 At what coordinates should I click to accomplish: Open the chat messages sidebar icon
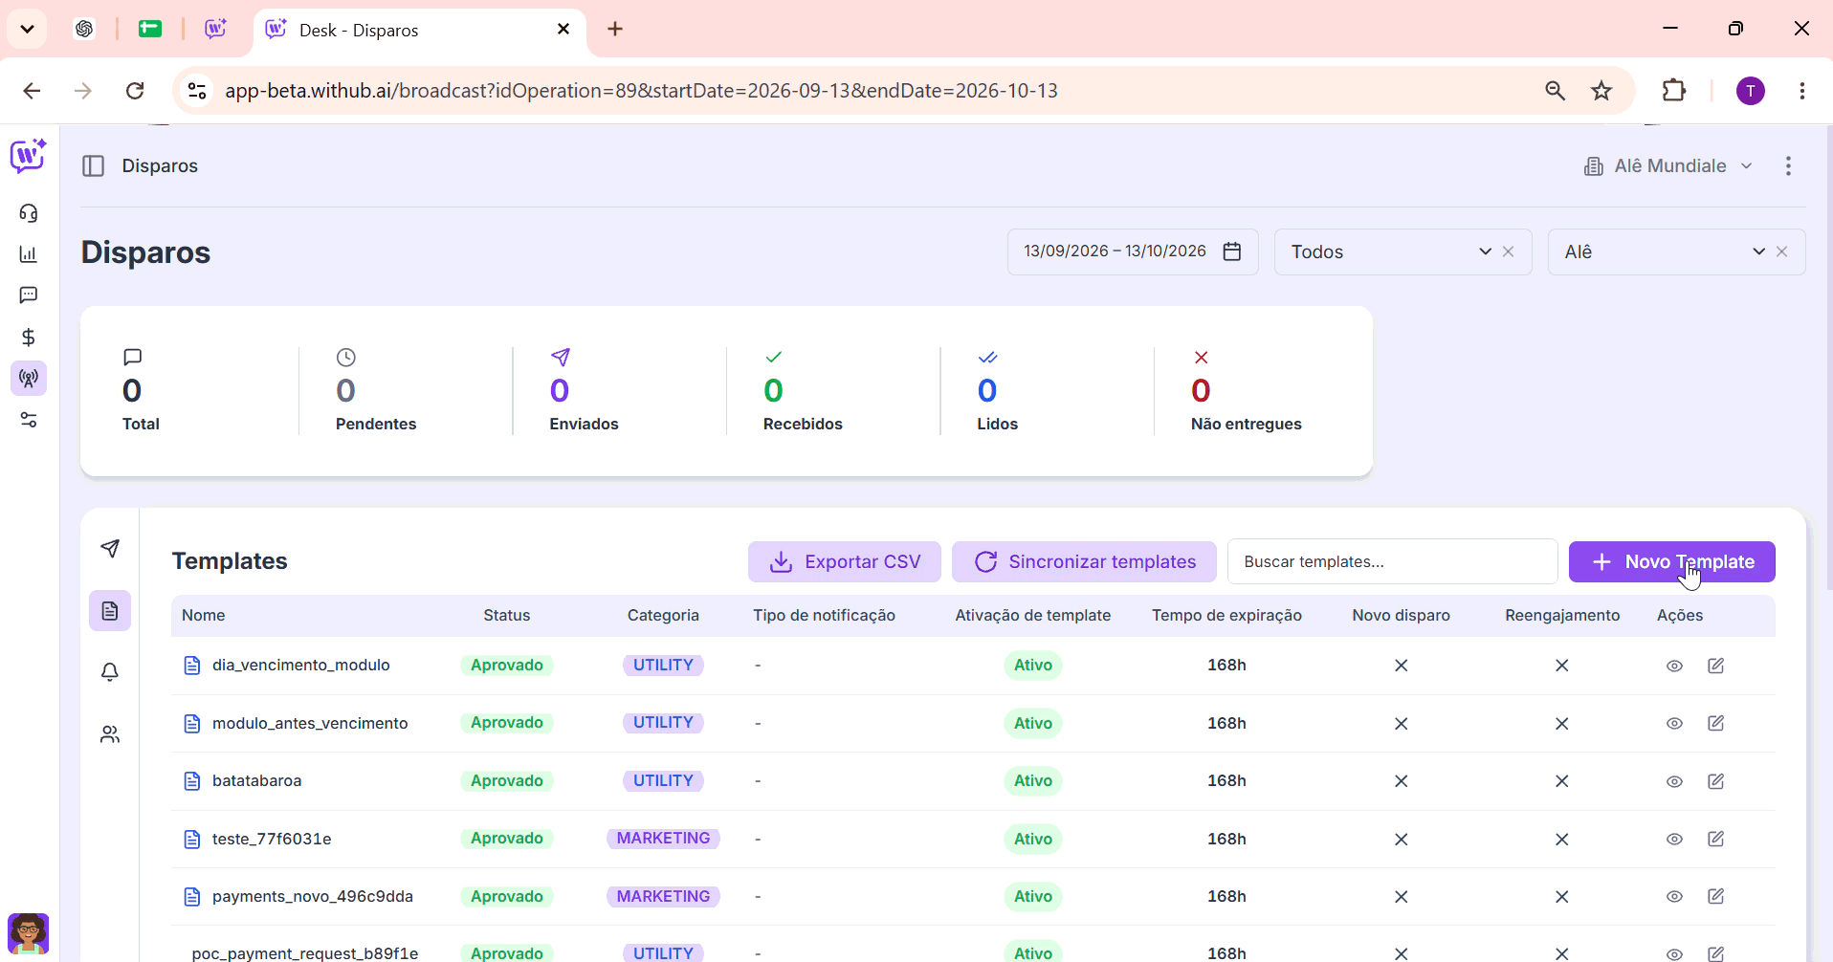tap(29, 295)
